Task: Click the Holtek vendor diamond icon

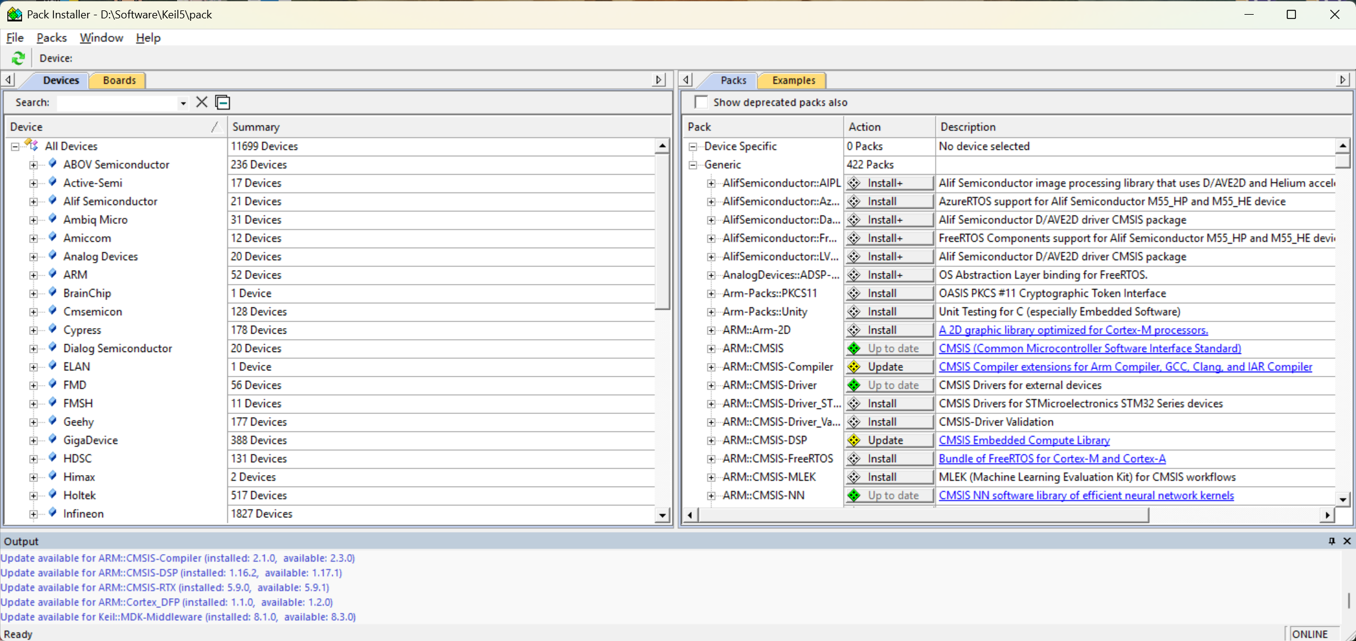Action: [x=53, y=494]
